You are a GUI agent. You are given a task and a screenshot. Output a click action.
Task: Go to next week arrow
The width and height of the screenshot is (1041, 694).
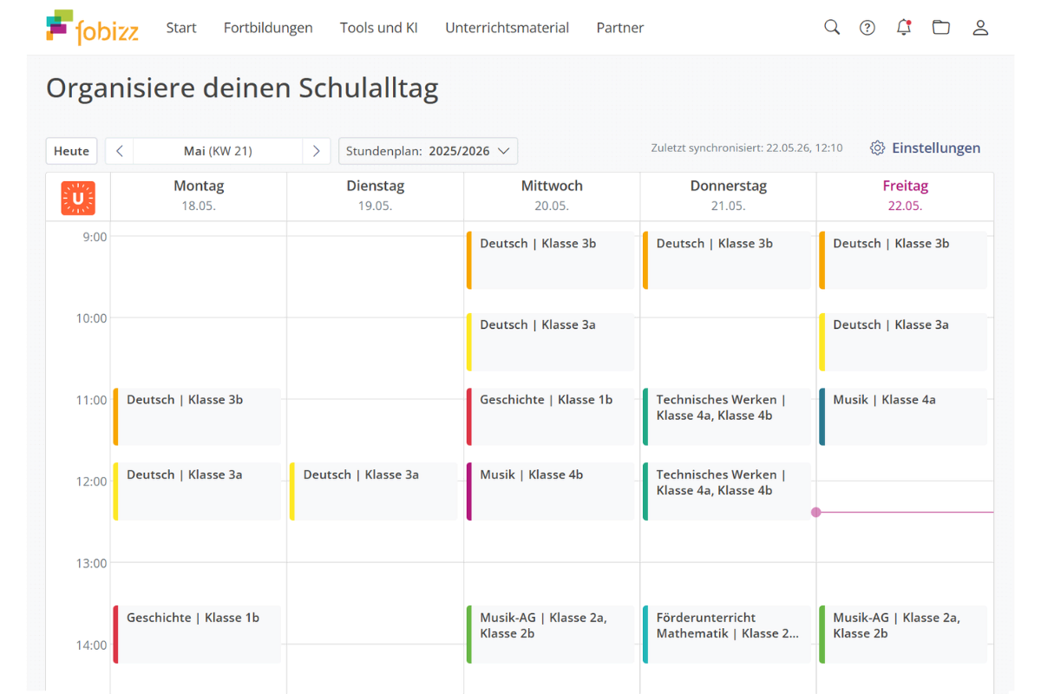point(316,151)
